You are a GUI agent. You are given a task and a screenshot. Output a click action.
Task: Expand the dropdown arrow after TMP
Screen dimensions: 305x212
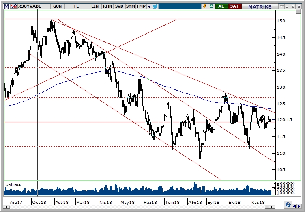point(149,6)
